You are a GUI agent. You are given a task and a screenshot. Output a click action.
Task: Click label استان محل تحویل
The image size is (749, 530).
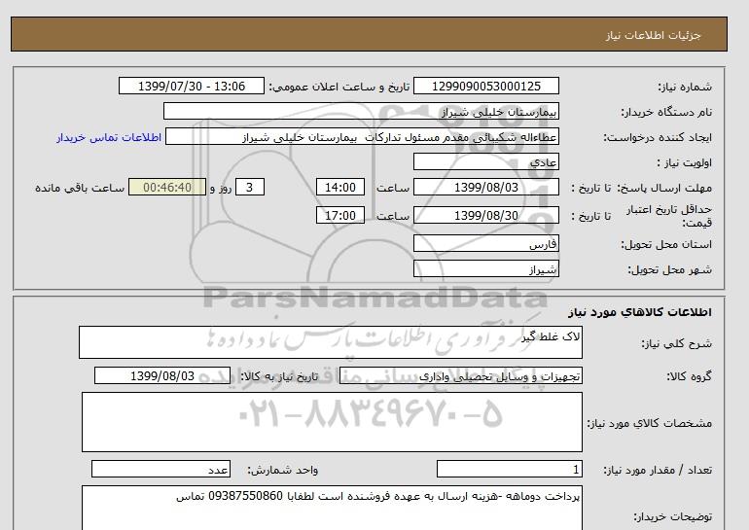tap(666, 244)
